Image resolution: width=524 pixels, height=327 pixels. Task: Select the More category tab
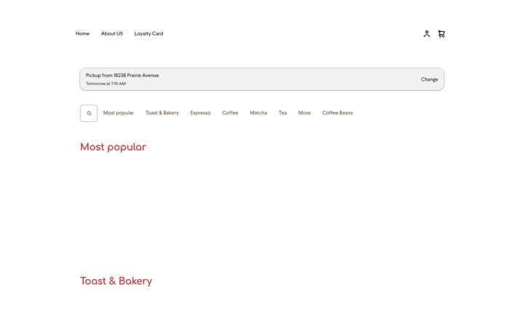point(304,113)
